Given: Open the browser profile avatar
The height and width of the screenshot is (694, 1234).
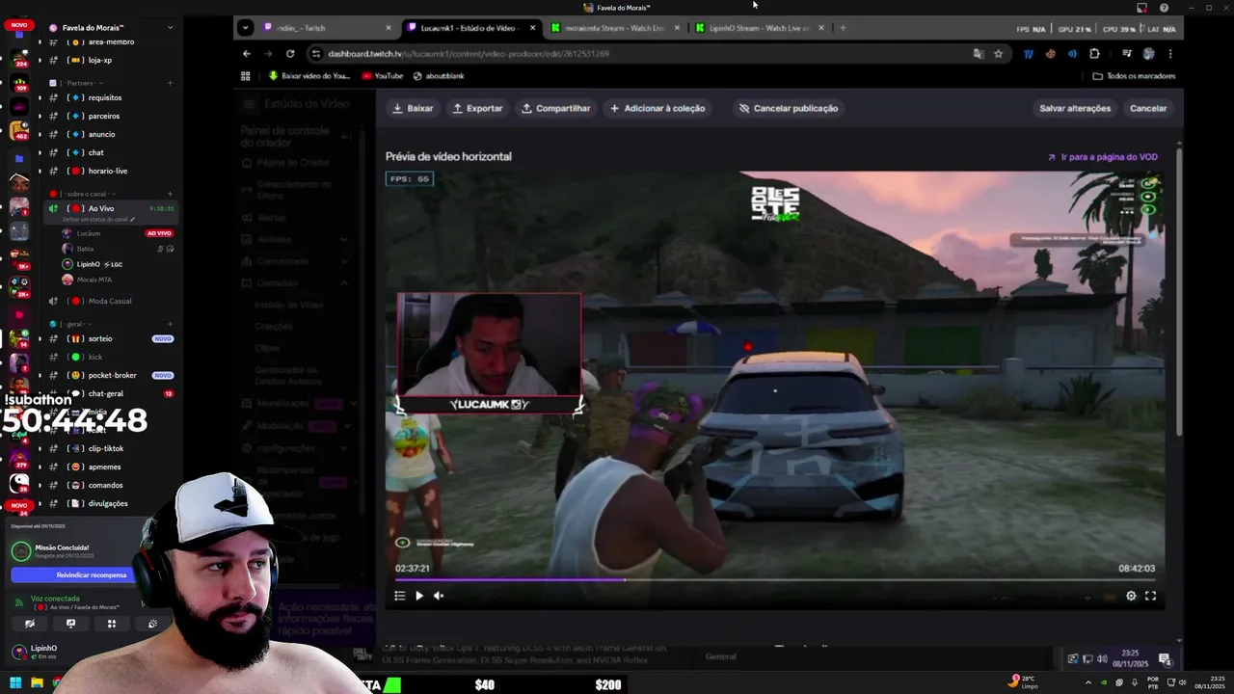Looking at the screenshot, I should (1148, 54).
